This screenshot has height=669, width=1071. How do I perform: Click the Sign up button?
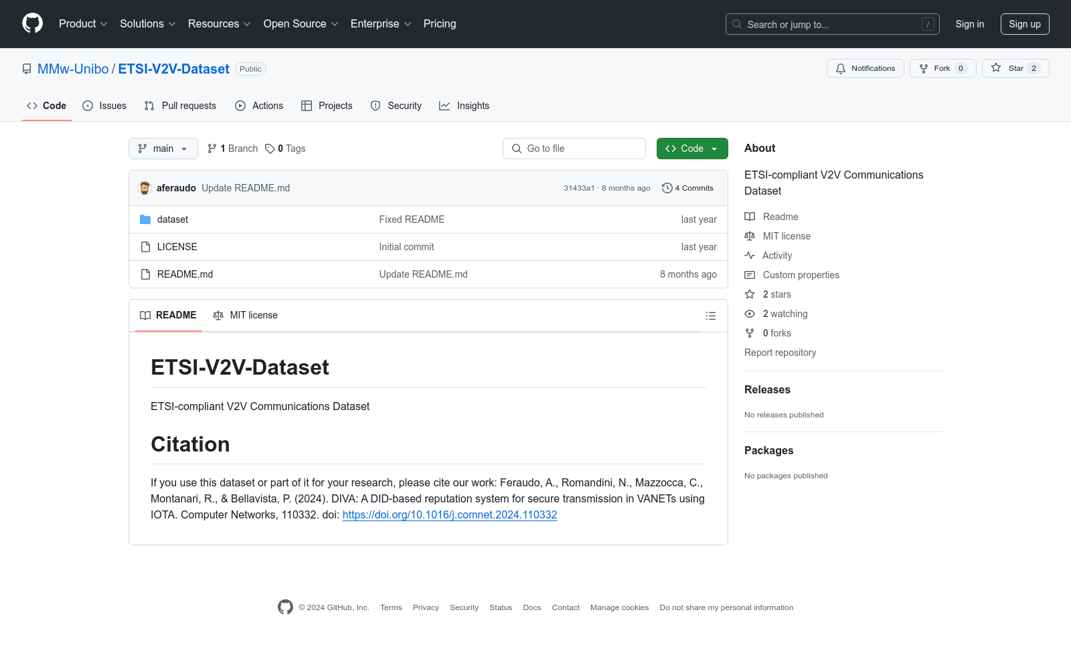[x=1025, y=24]
